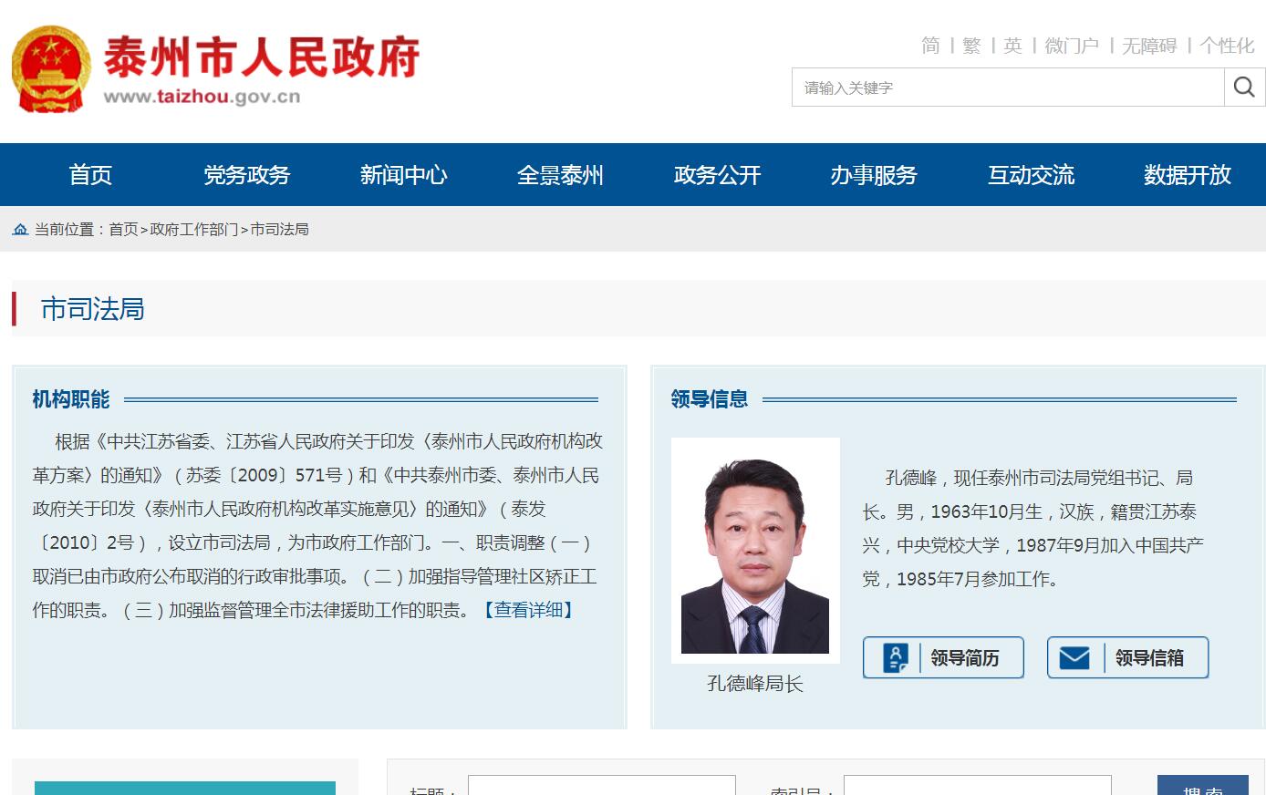Focus the keyword search input field
Screen dimensions: 1266x795
[x=1007, y=88]
